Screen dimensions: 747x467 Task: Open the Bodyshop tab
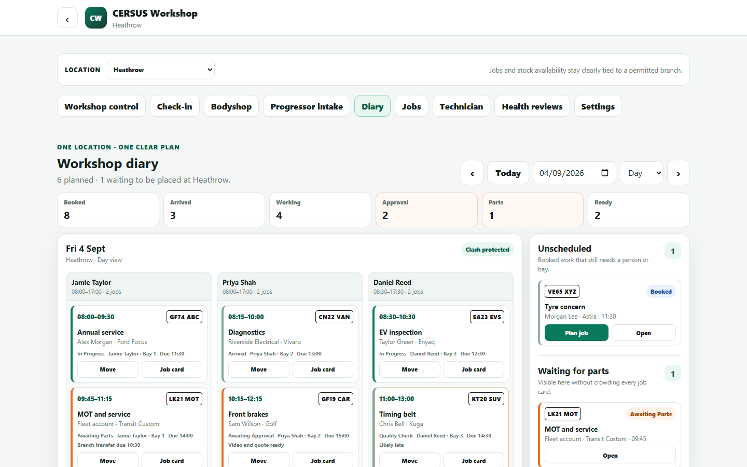tap(231, 106)
